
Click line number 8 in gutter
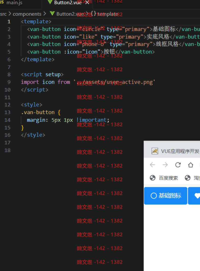click(x=9, y=75)
